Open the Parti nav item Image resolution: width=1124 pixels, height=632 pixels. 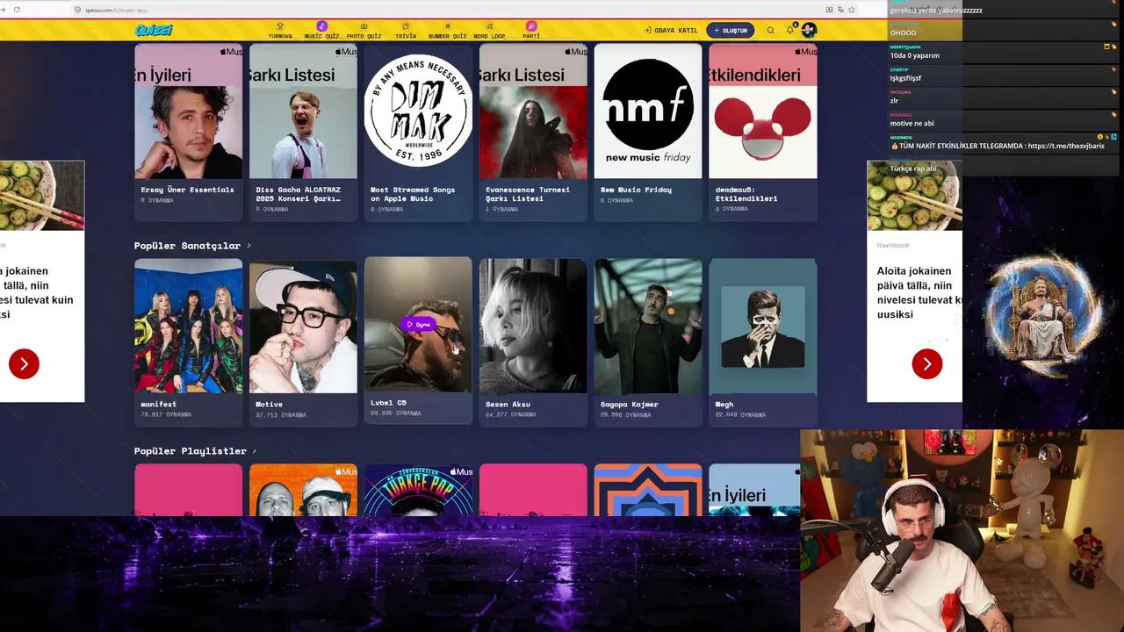click(x=531, y=31)
